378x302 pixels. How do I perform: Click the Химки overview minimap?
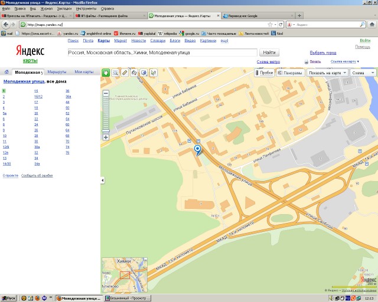124,274
